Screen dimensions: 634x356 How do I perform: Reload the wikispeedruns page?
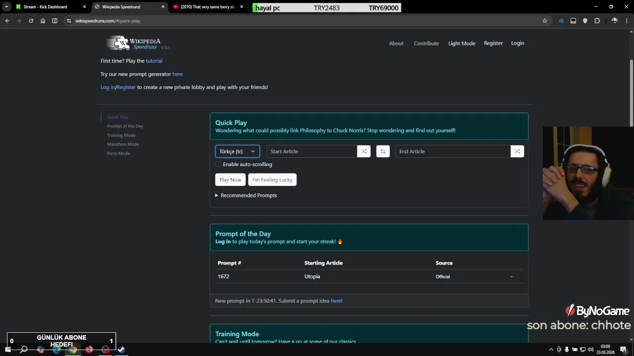click(31, 21)
